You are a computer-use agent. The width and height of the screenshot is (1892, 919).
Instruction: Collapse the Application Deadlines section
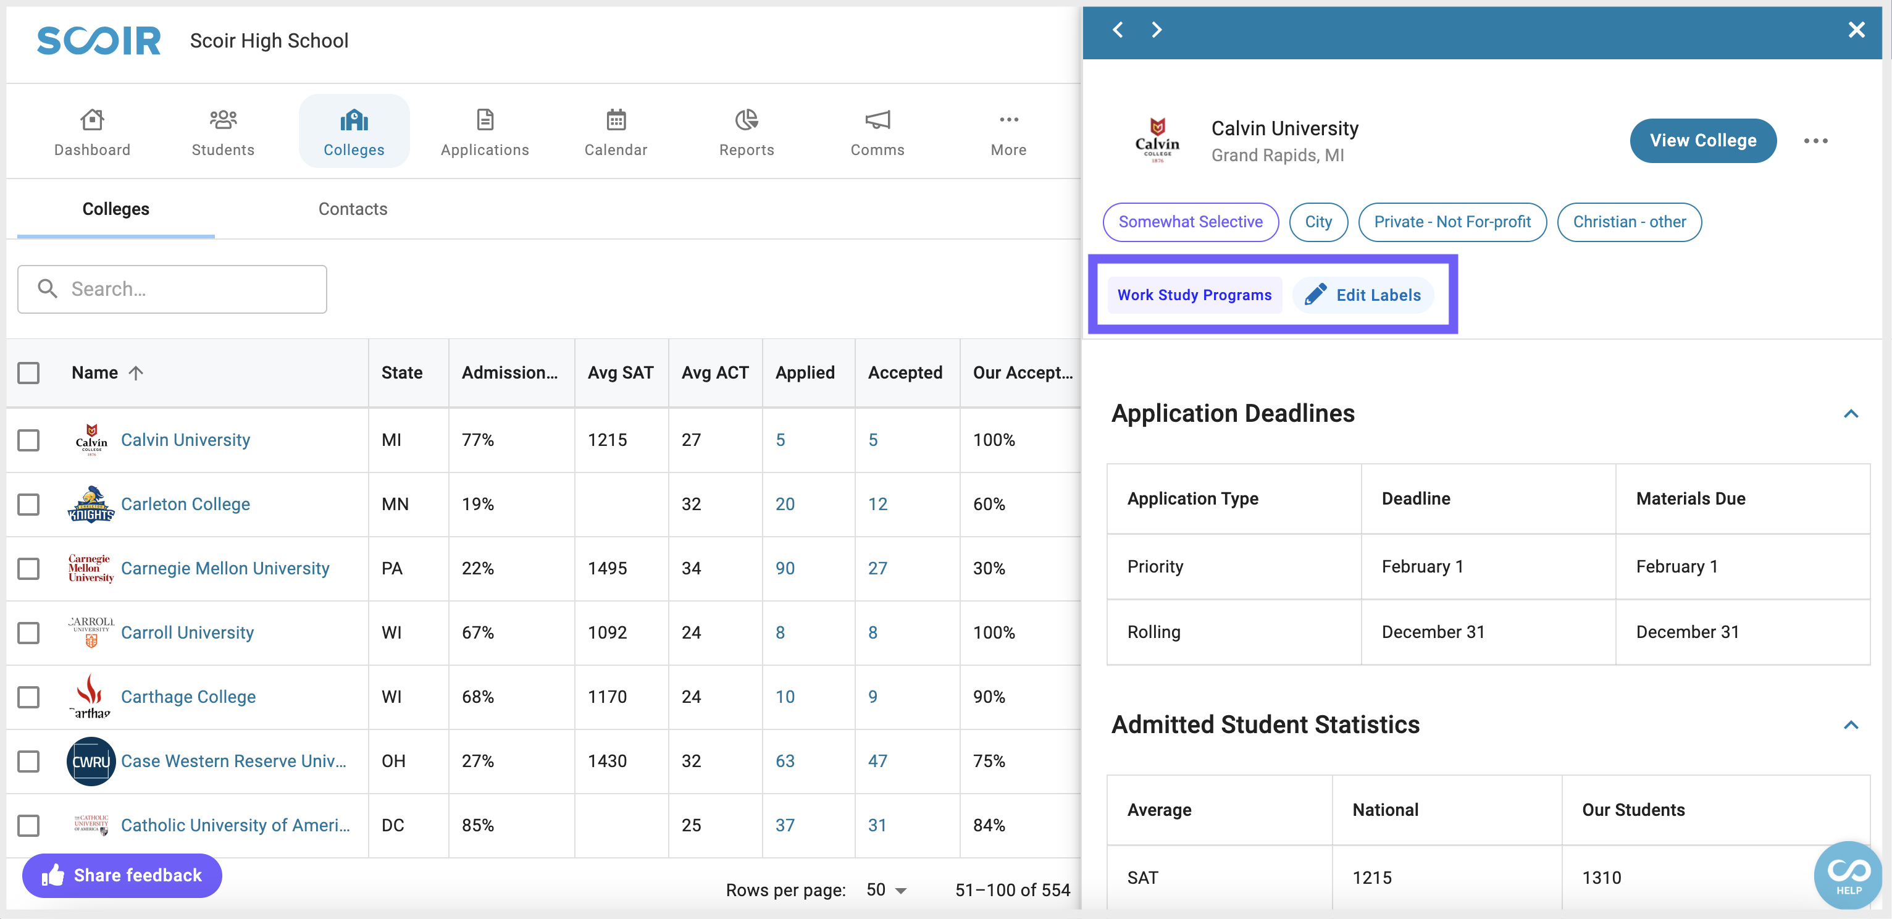[x=1851, y=414]
